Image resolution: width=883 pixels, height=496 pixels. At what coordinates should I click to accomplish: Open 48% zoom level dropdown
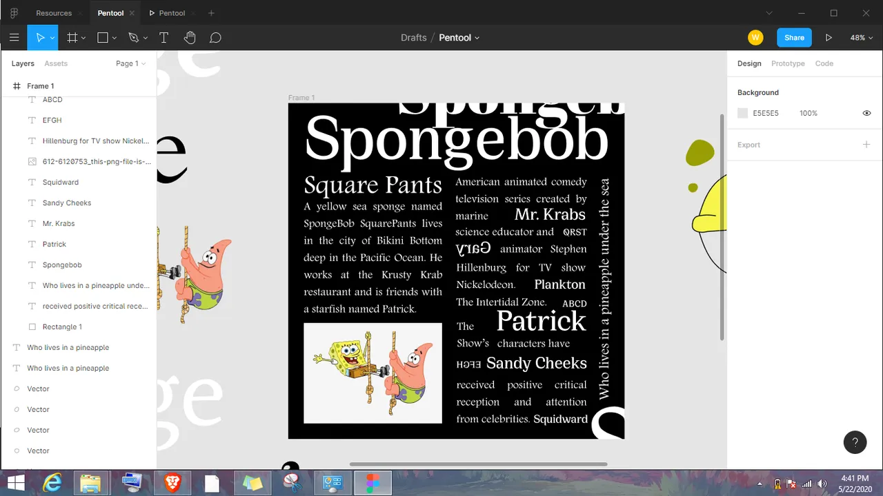[861, 38]
